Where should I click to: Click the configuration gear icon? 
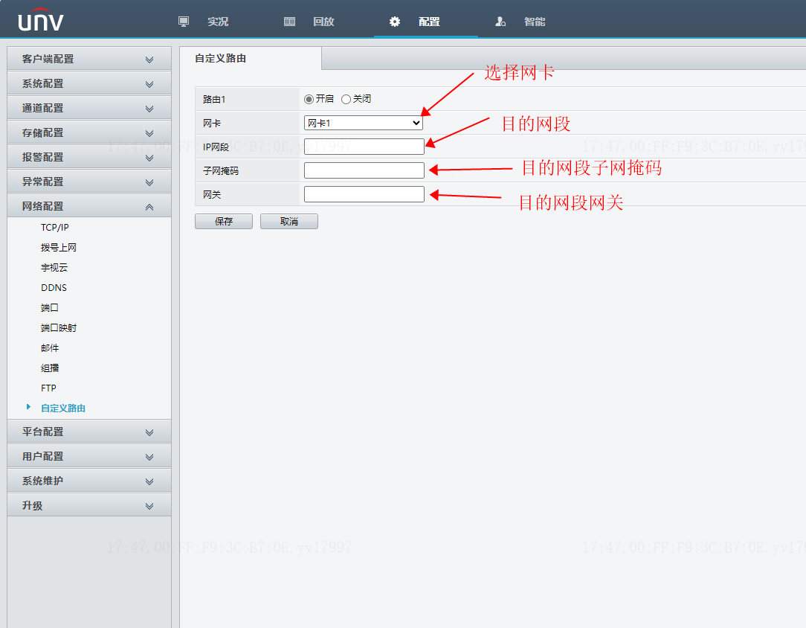(x=394, y=22)
